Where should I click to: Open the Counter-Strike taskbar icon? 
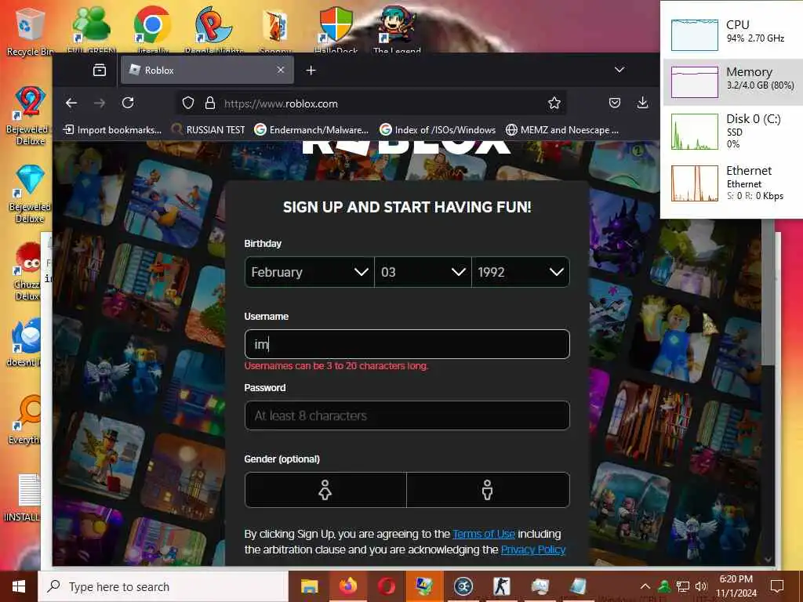(x=501, y=586)
